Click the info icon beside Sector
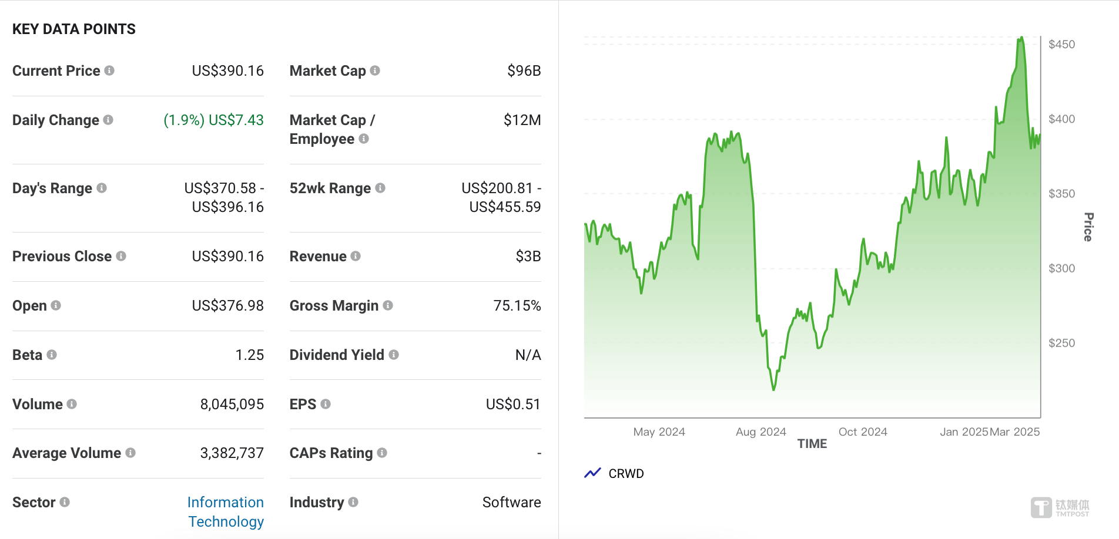This screenshot has width=1119, height=539. coord(65,502)
